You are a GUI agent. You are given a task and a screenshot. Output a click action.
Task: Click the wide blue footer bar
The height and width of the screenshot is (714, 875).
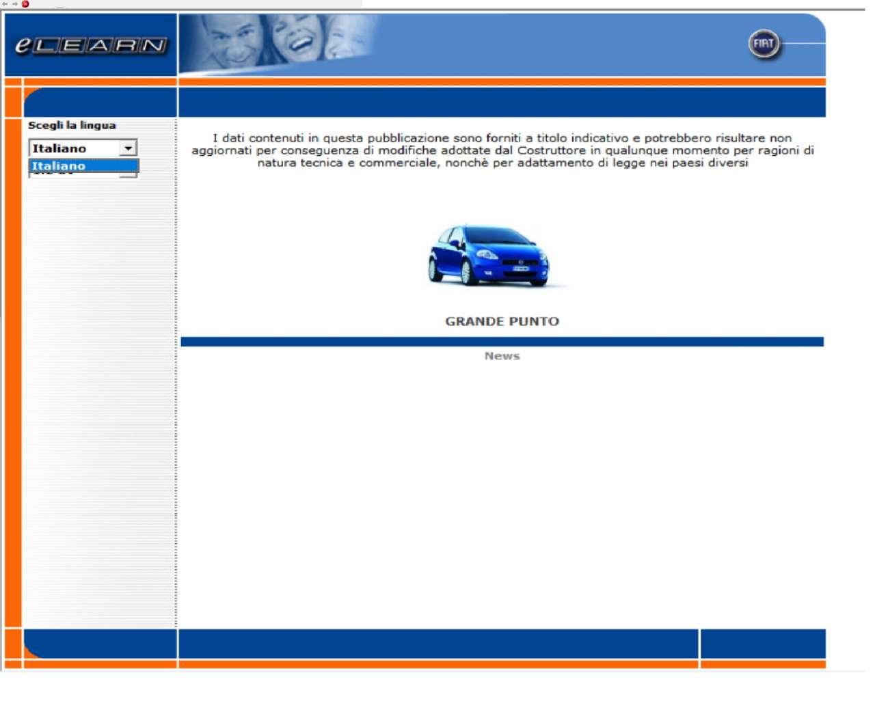437,644
